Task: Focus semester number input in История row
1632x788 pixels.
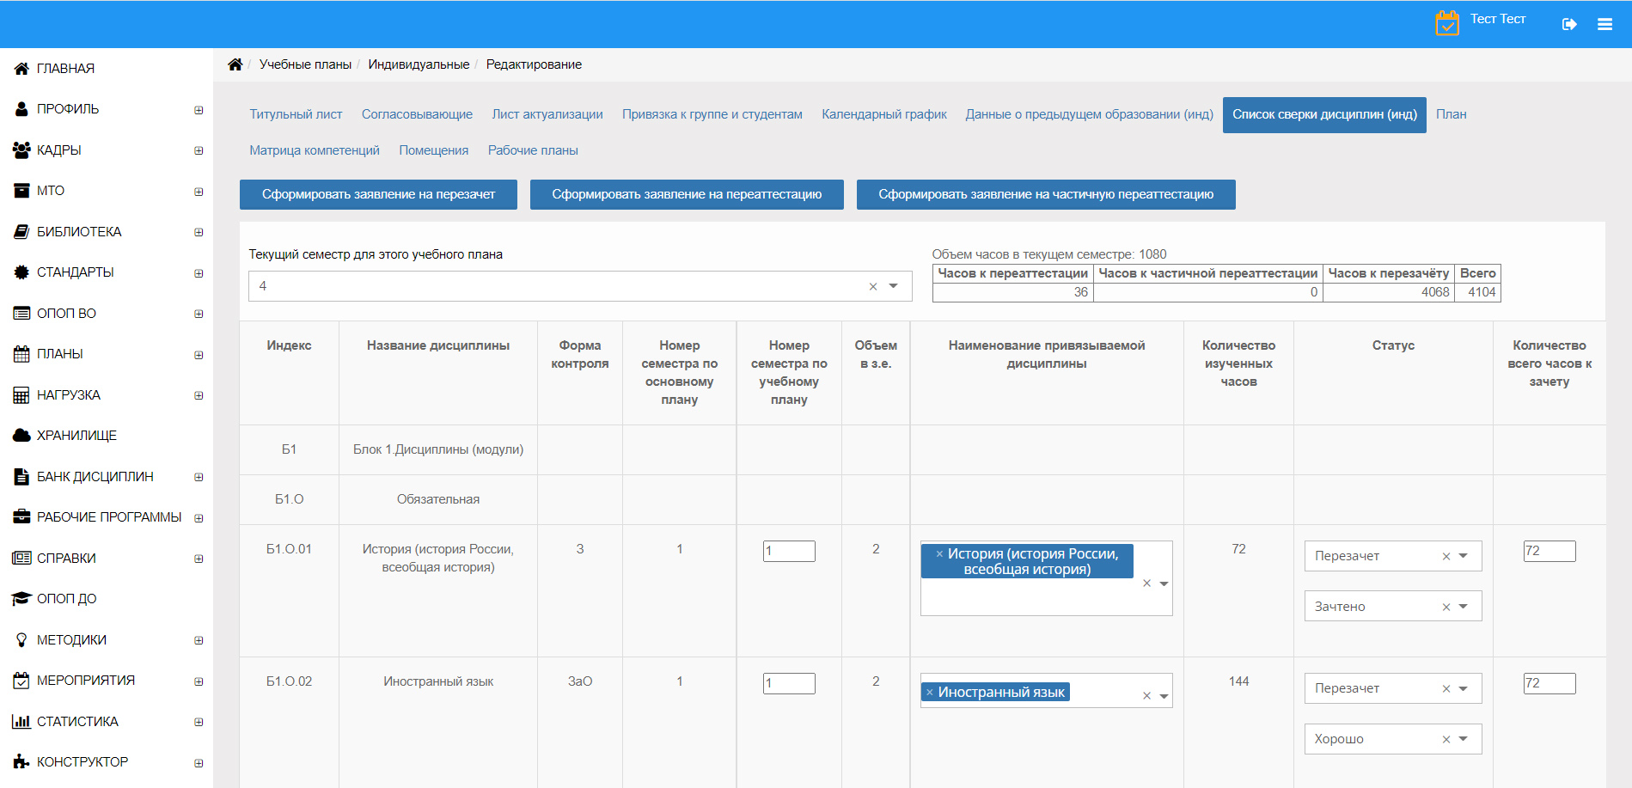Action: click(789, 551)
